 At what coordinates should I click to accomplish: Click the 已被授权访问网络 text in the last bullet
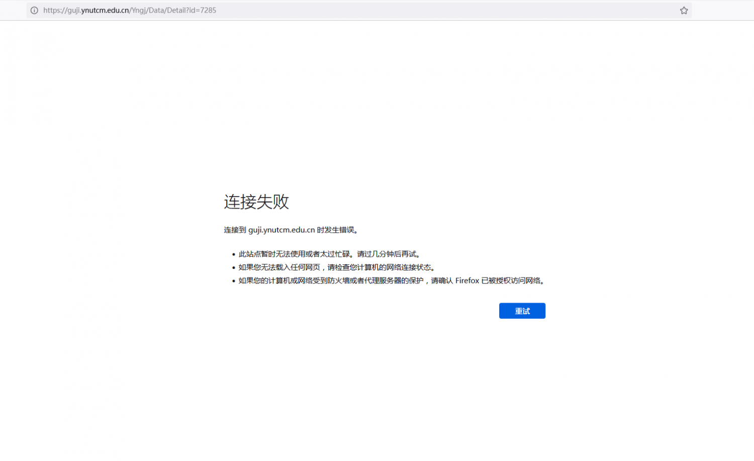513,281
